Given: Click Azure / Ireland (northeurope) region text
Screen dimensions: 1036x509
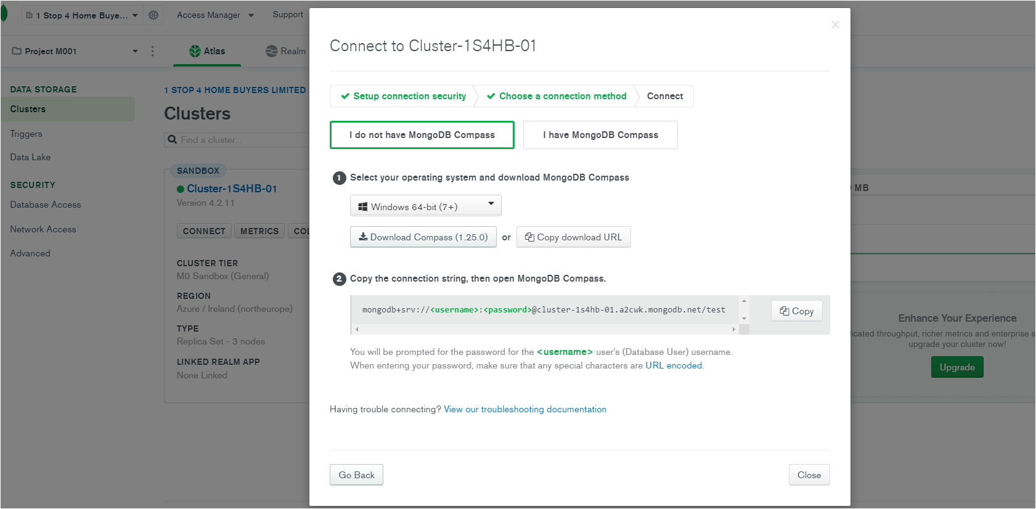Looking at the screenshot, I should click(235, 309).
